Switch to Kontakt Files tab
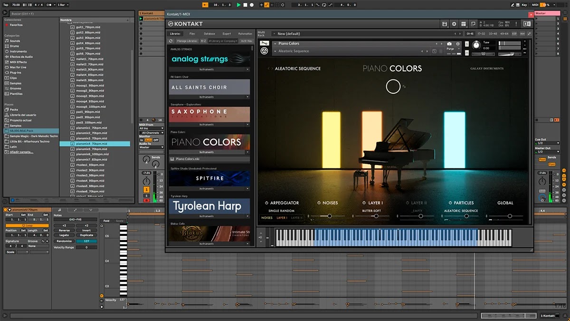The width and height of the screenshot is (570, 321). (x=192, y=34)
